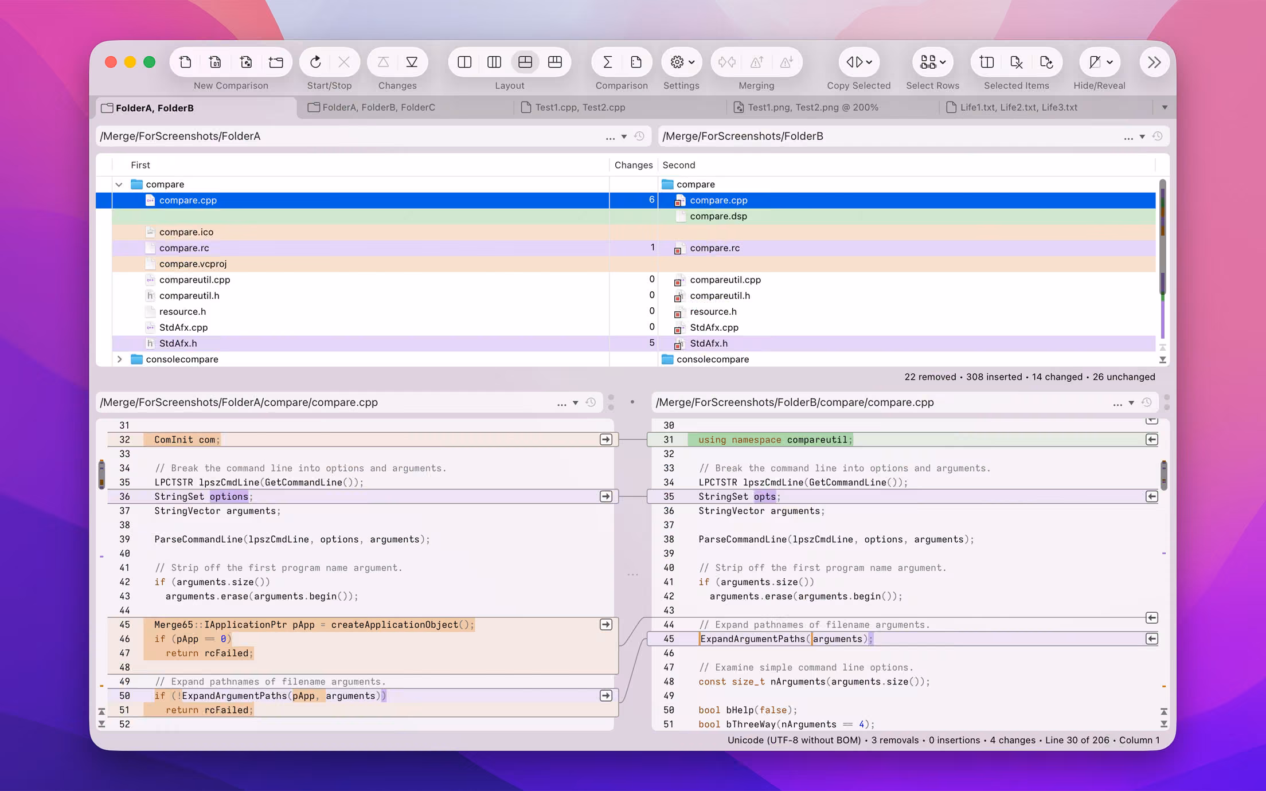1266x791 pixels.
Task: Click the left file pane scrollbar thumb
Action: coord(102,474)
